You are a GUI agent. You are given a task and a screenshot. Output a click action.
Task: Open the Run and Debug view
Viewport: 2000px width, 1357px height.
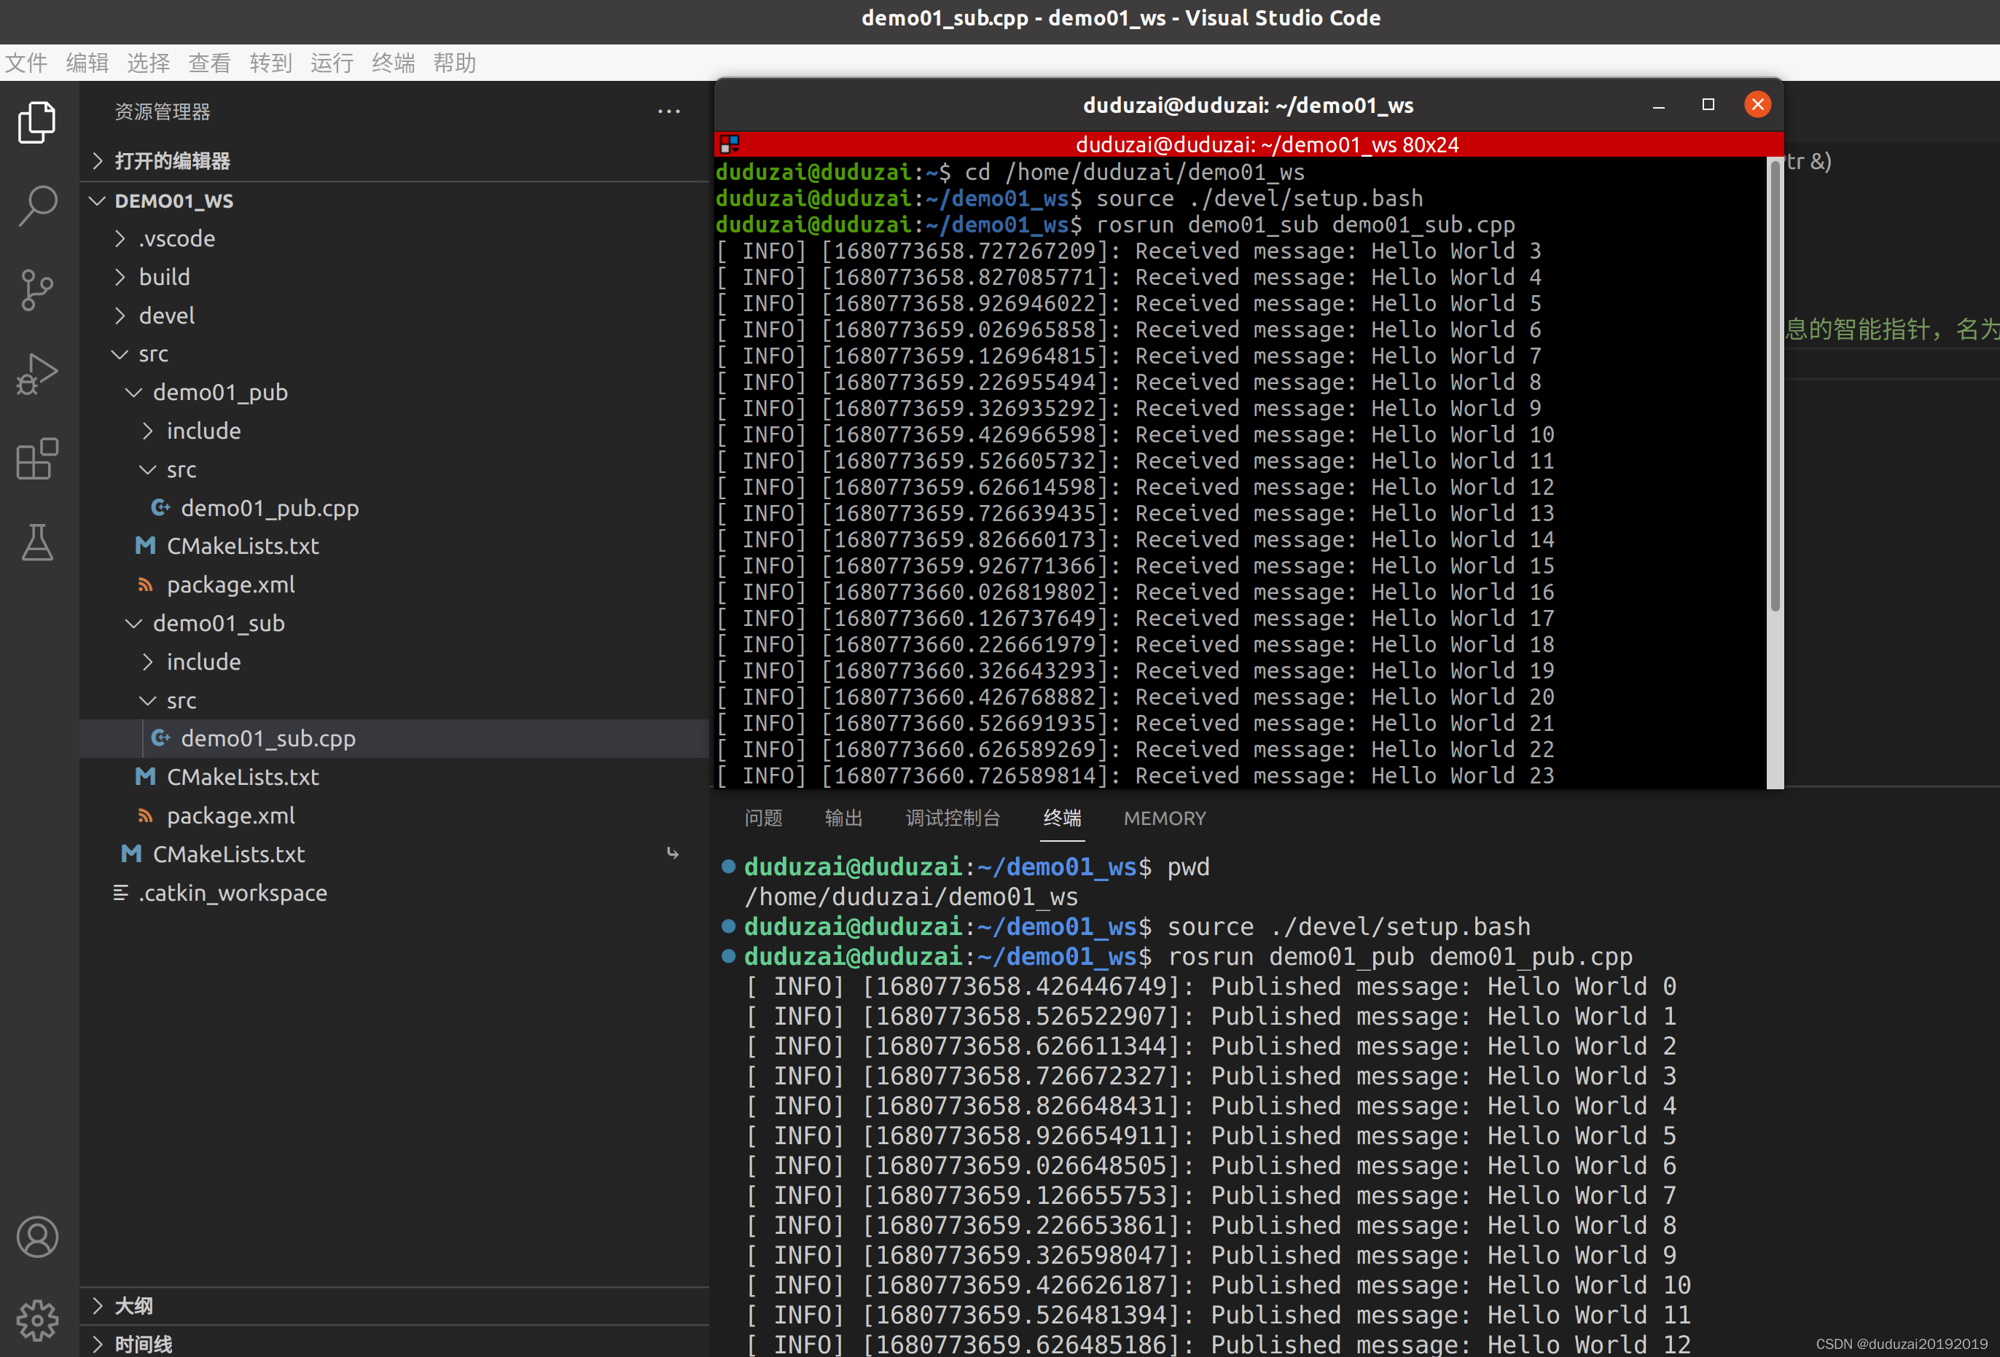point(37,375)
